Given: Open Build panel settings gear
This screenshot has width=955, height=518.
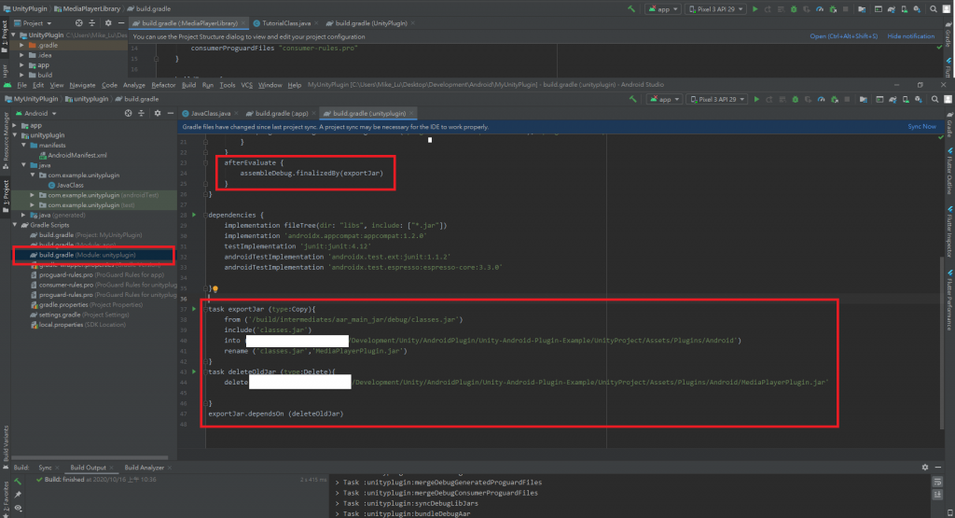Looking at the screenshot, I should tap(924, 468).
